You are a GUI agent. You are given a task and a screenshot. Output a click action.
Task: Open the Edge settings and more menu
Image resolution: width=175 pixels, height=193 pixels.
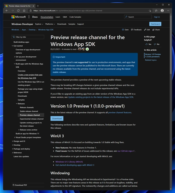pyautogui.click(x=168, y=11)
